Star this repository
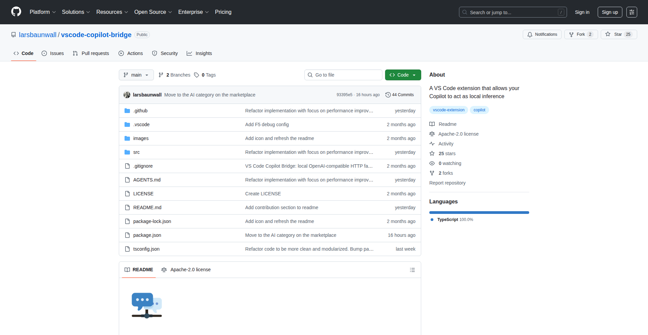The width and height of the screenshot is (648, 335). tap(618, 34)
